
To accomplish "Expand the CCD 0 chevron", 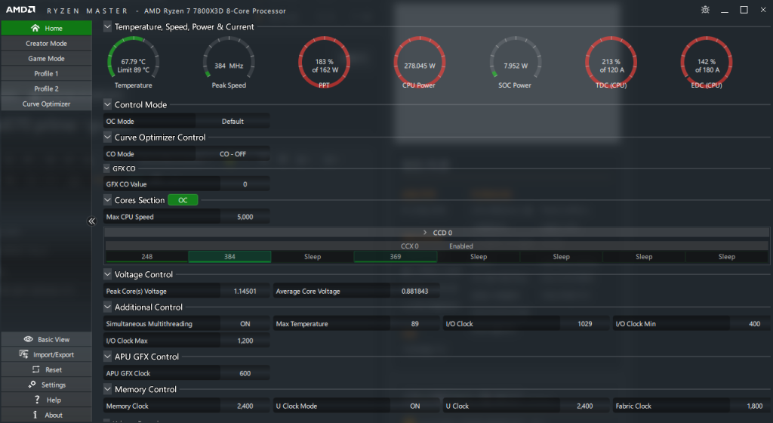I will pyautogui.click(x=425, y=233).
